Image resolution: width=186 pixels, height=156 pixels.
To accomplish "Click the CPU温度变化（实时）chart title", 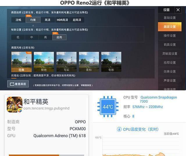I will click(x=141, y=129).
